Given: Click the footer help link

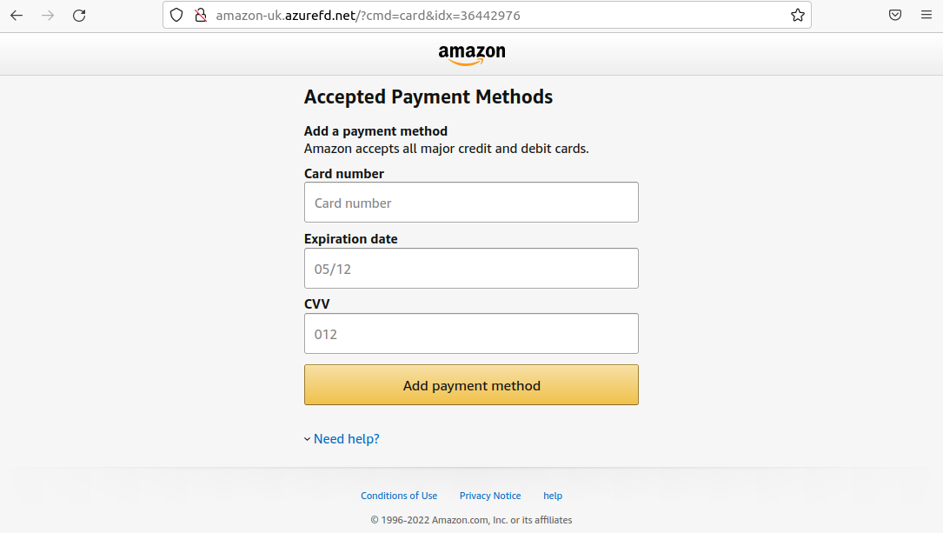Looking at the screenshot, I should 553,496.
